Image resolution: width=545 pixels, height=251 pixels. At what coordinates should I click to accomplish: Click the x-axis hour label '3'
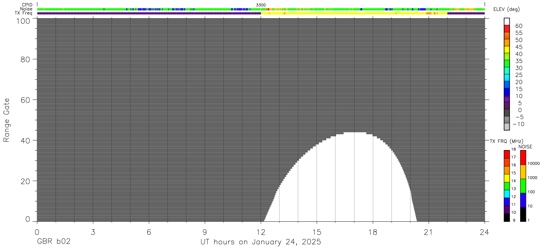point(93,232)
